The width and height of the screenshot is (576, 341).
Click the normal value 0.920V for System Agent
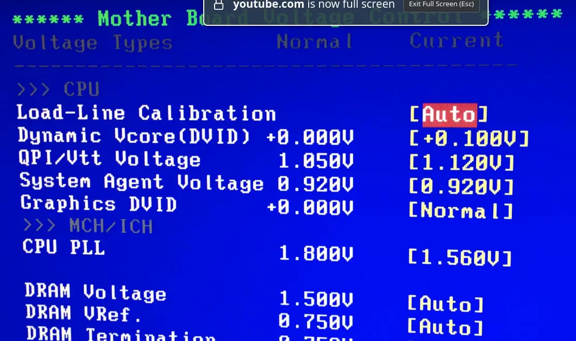pyautogui.click(x=316, y=184)
